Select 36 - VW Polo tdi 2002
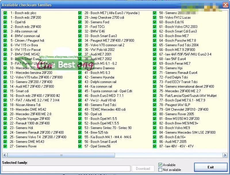Screen dimensions: 230x175 pyautogui.click(x=99, y=50)
